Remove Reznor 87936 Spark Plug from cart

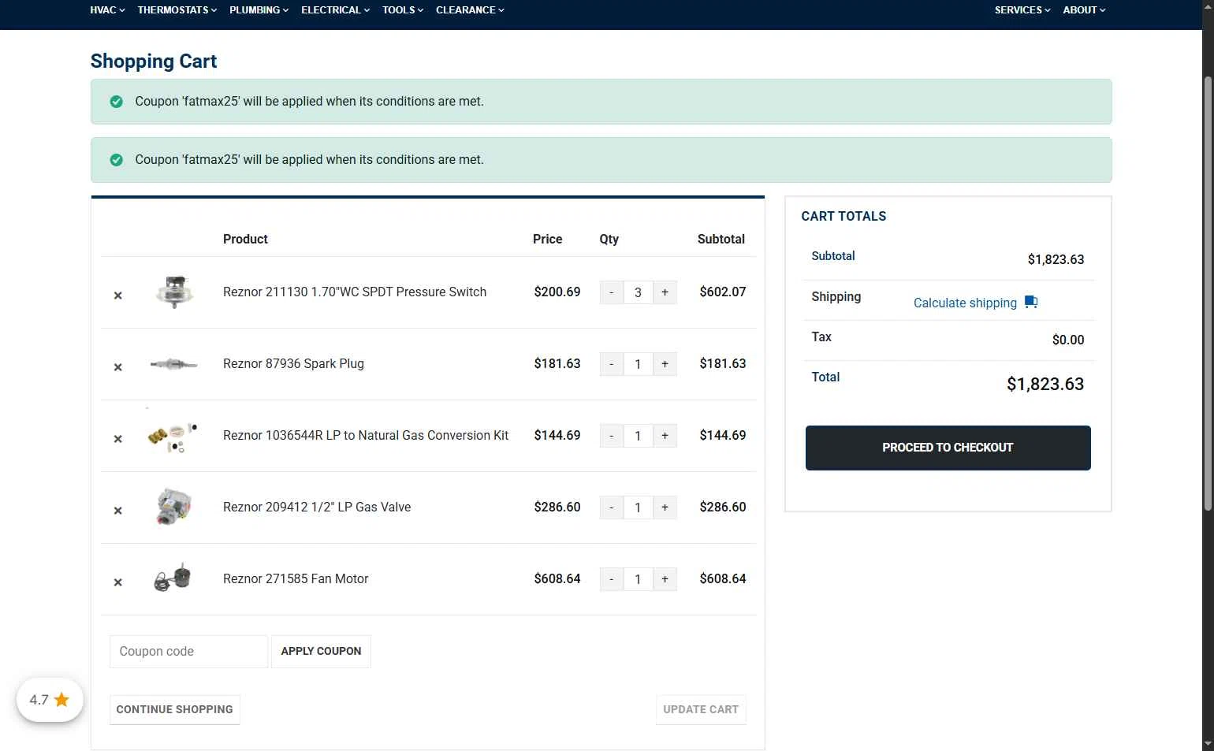coord(117,367)
